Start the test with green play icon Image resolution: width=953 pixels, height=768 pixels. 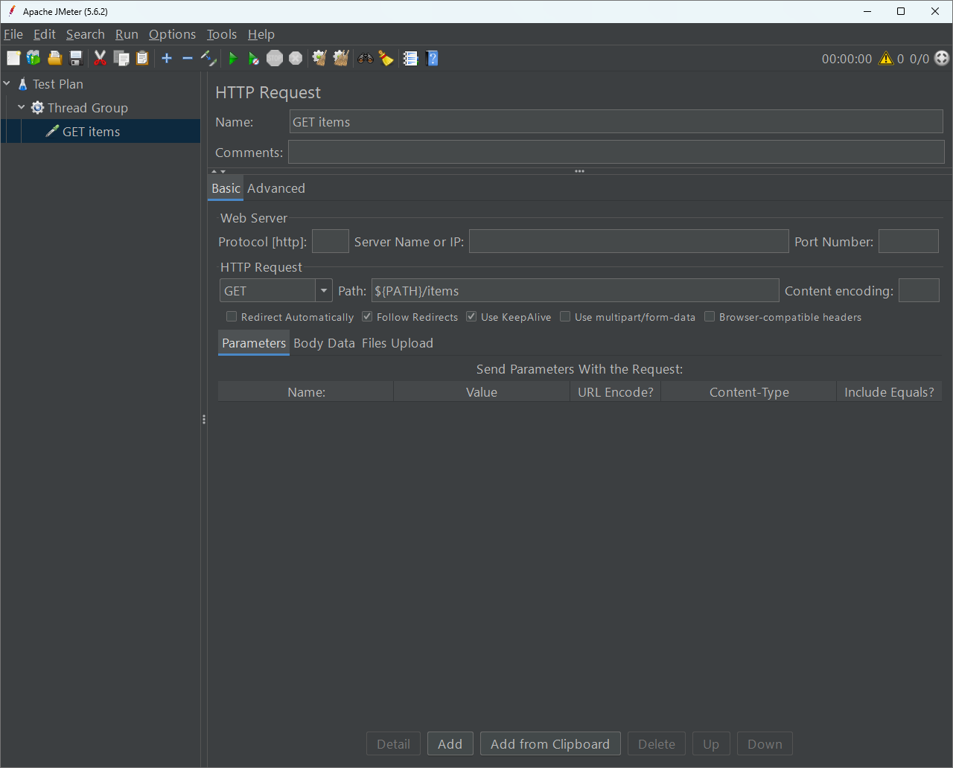point(233,58)
